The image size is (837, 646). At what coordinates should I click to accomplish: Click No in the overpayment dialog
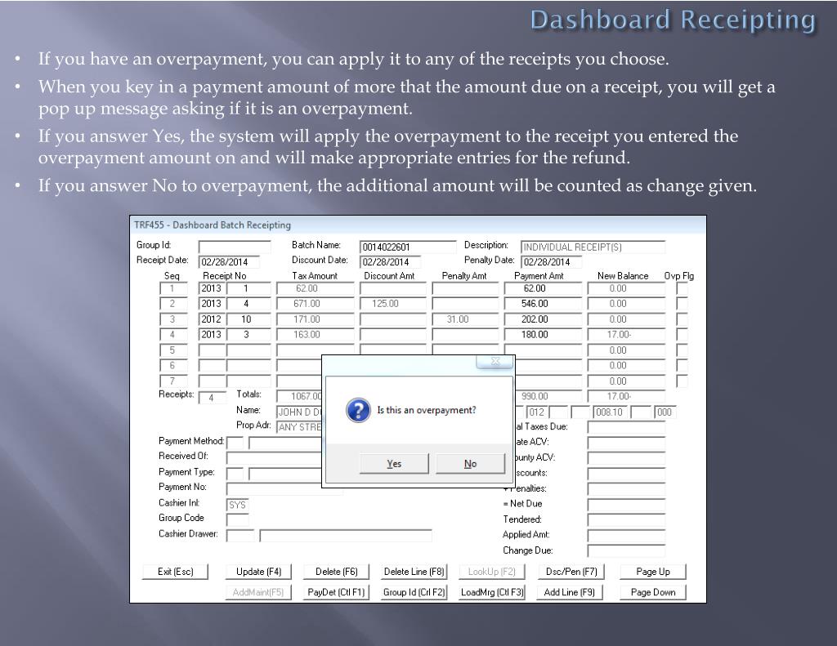point(470,464)
